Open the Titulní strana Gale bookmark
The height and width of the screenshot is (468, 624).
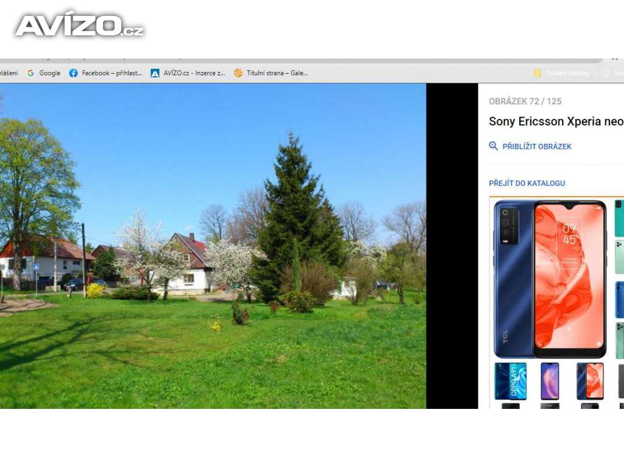[x=271, y=73]
